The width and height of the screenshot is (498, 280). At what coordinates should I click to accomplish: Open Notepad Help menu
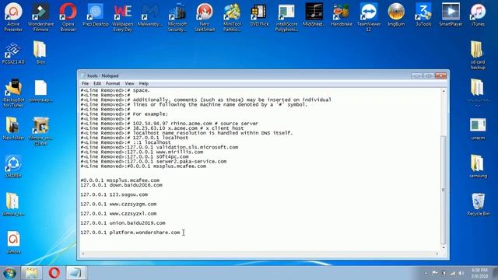click(x=143, y=83)
